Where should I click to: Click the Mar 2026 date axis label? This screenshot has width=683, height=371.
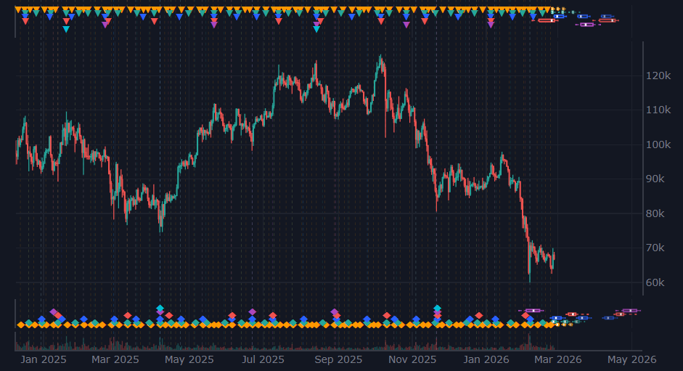[557, 359]
